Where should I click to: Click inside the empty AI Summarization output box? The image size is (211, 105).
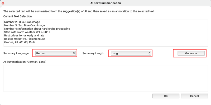tap(106, 78)
